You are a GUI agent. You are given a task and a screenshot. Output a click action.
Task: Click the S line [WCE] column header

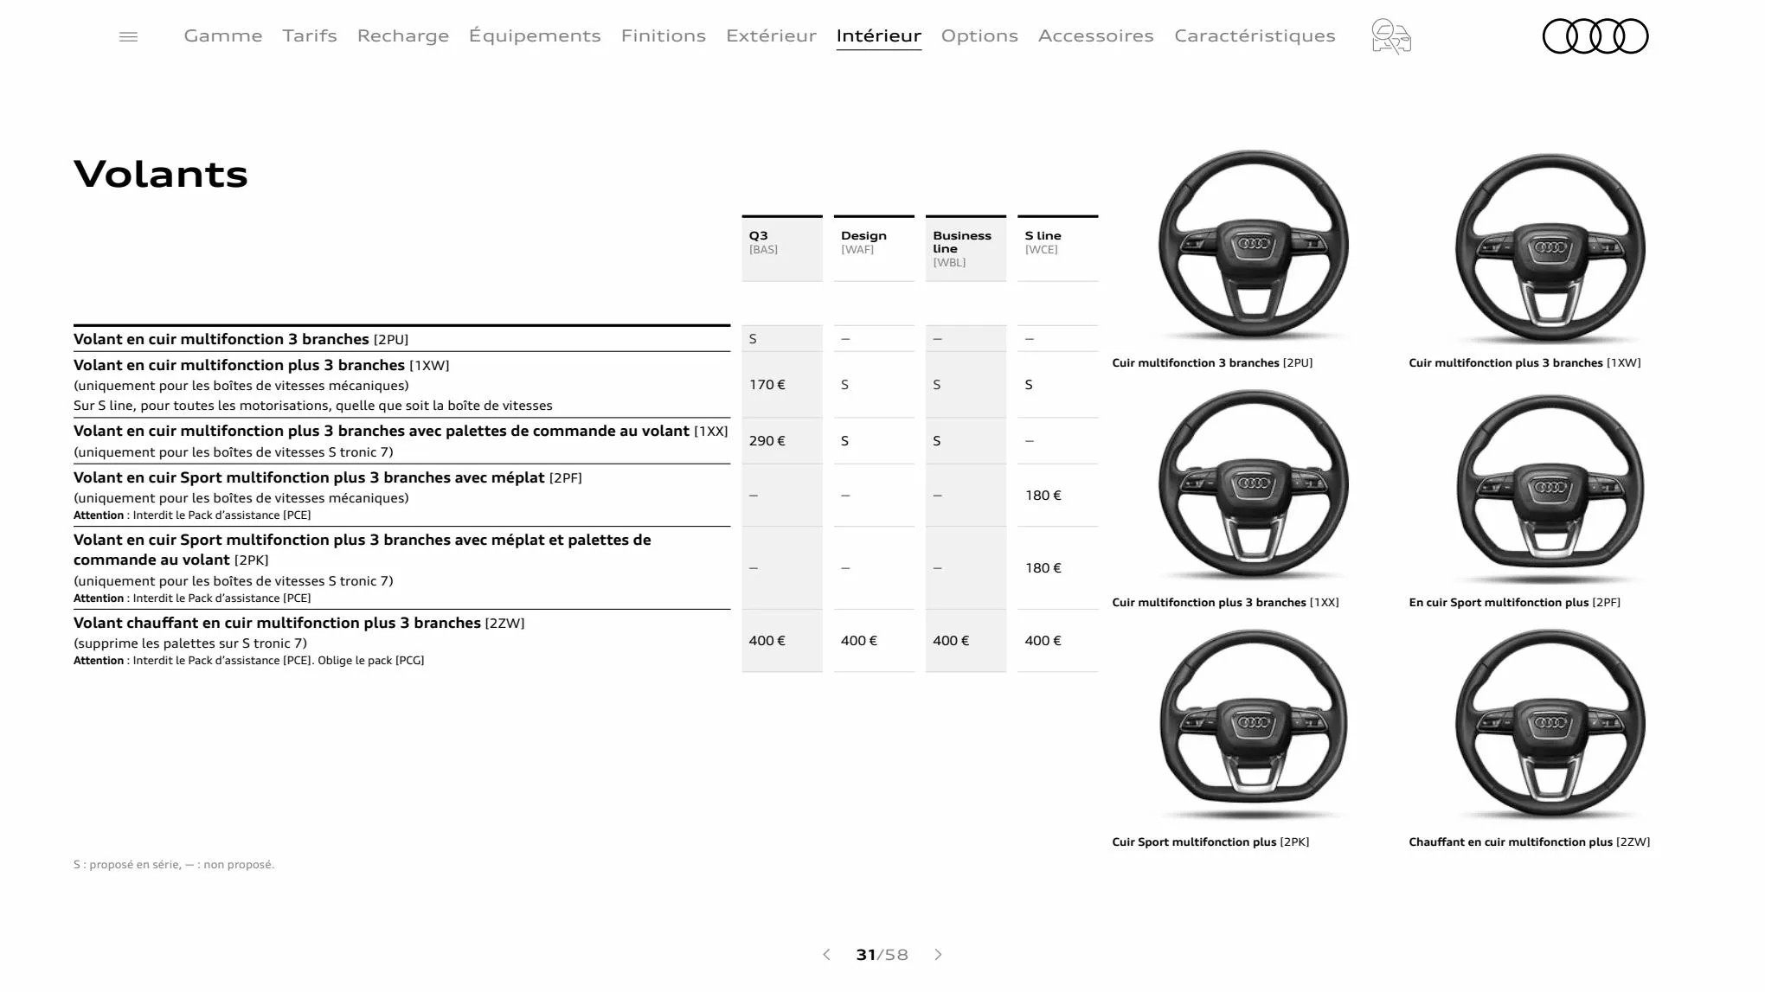coord(1057,248)
